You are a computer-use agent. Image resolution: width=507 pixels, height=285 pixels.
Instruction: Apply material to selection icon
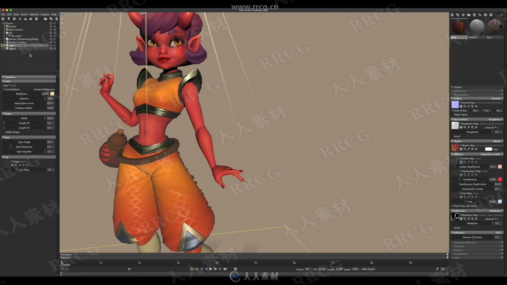(480, 15)
